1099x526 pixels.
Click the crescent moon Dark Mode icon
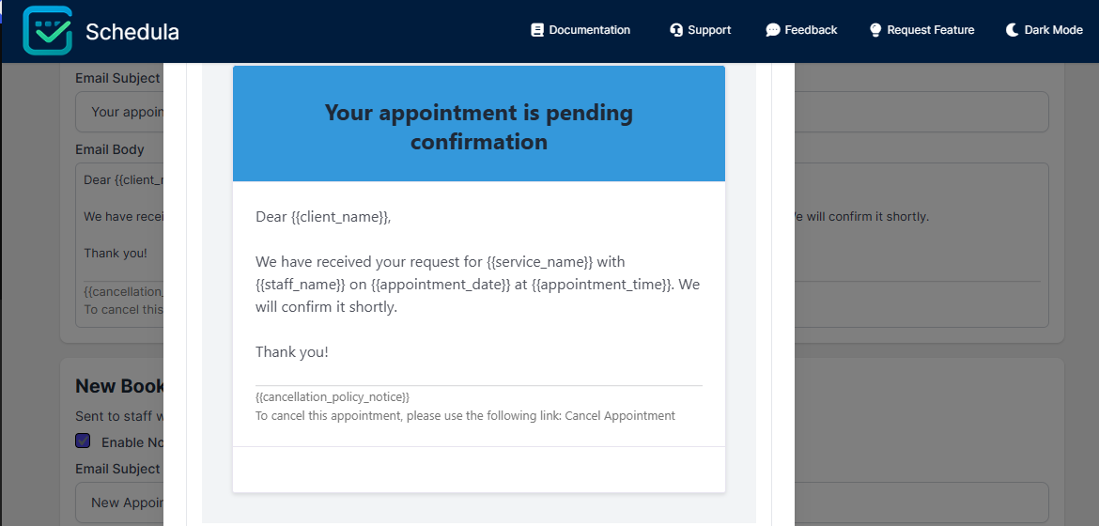point(1013,30)
